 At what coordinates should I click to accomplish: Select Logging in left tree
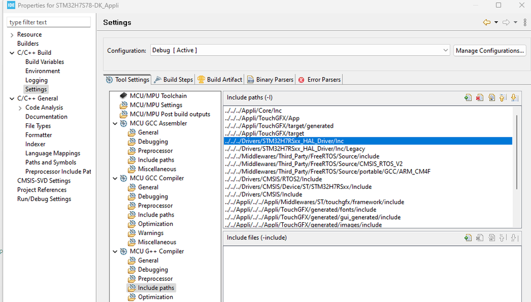tap(36, 80)
